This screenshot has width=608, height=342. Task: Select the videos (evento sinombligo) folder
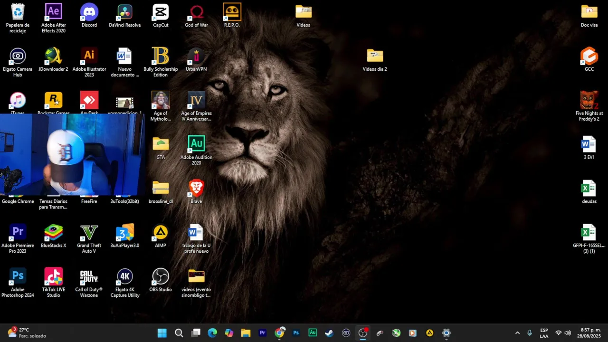coord(196,283)
